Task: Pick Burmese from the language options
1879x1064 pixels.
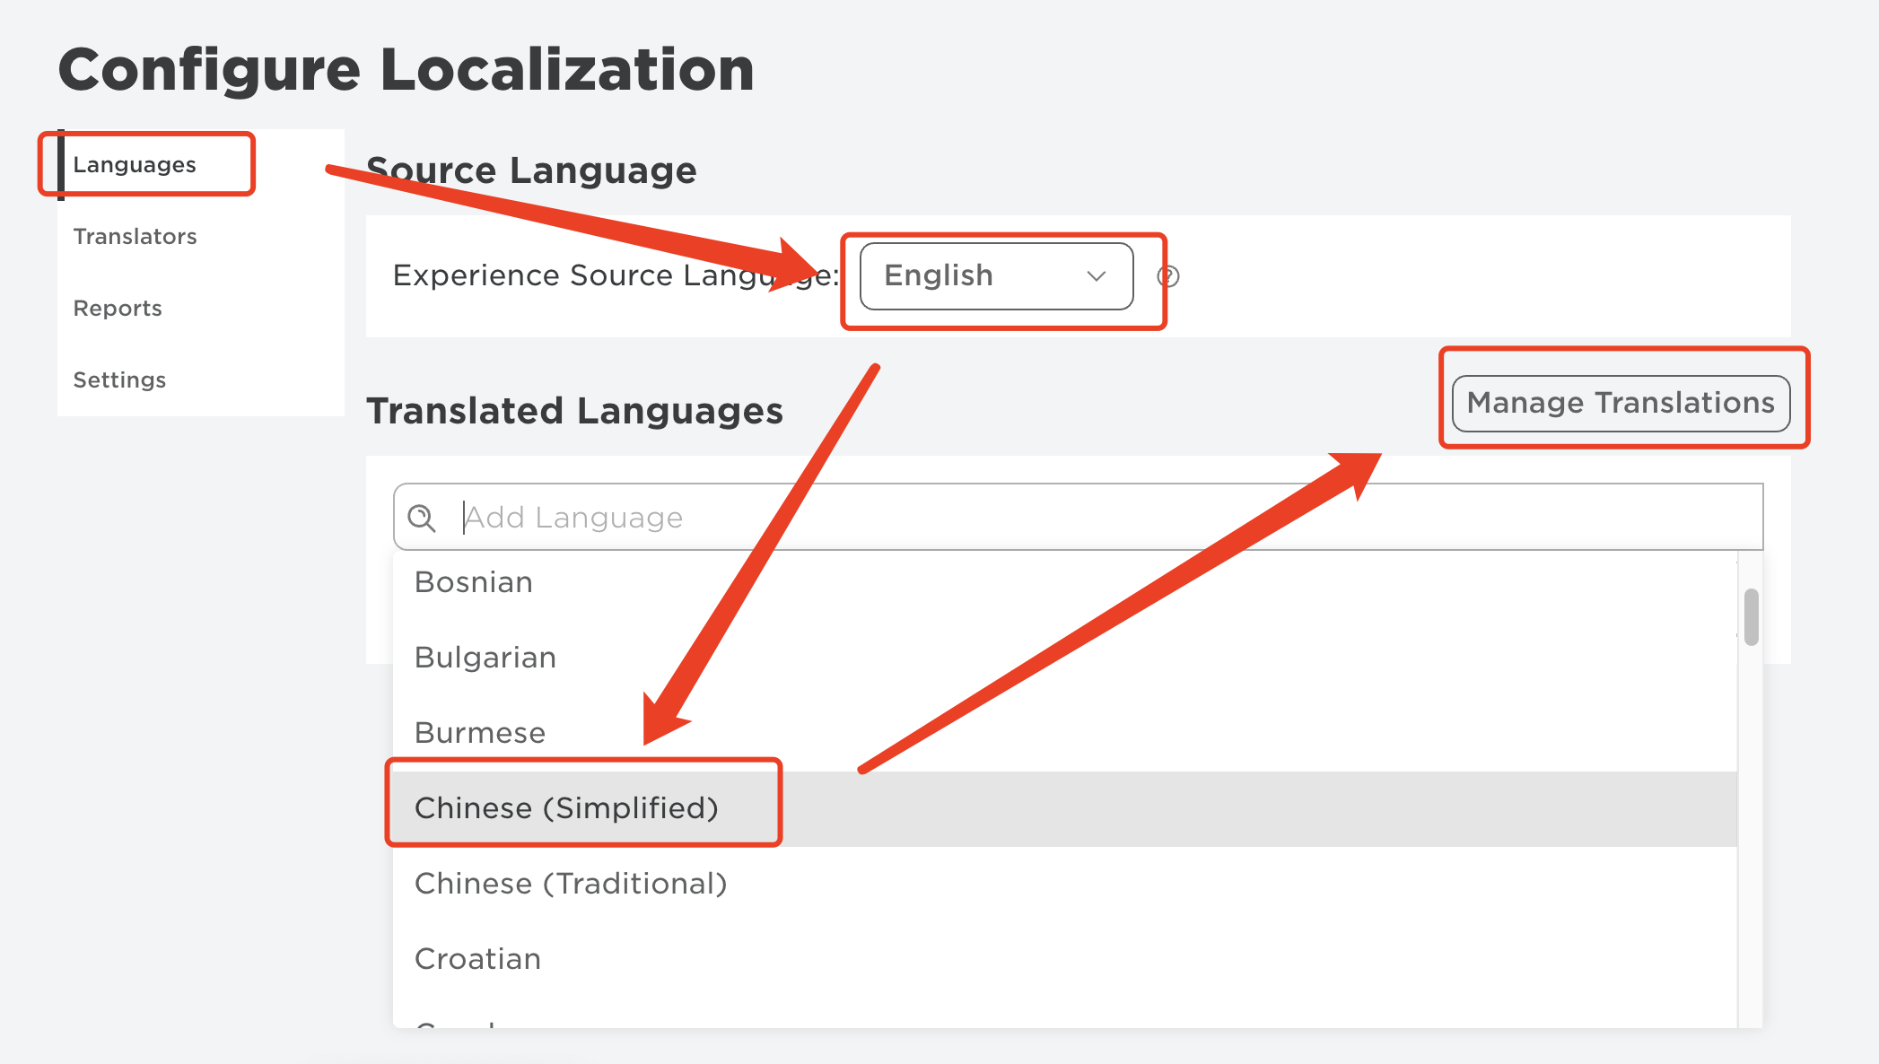Action: [480, 733]
